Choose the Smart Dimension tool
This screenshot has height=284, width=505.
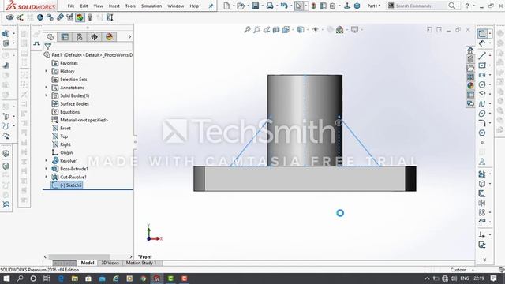pos(482,43)
